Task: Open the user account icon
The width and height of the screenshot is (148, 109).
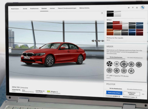Action: [x=137, y=7]
